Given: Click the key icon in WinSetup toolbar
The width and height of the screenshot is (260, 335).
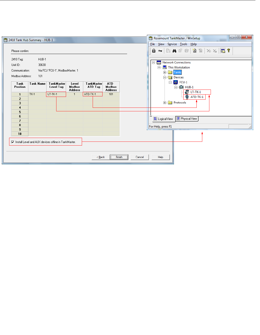Looking at the screenshot, I should 160,51.
